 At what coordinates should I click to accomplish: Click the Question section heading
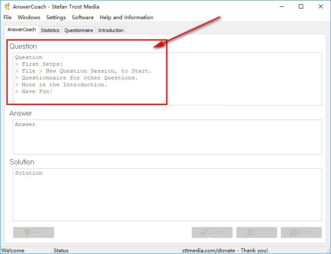pos(23,46)
